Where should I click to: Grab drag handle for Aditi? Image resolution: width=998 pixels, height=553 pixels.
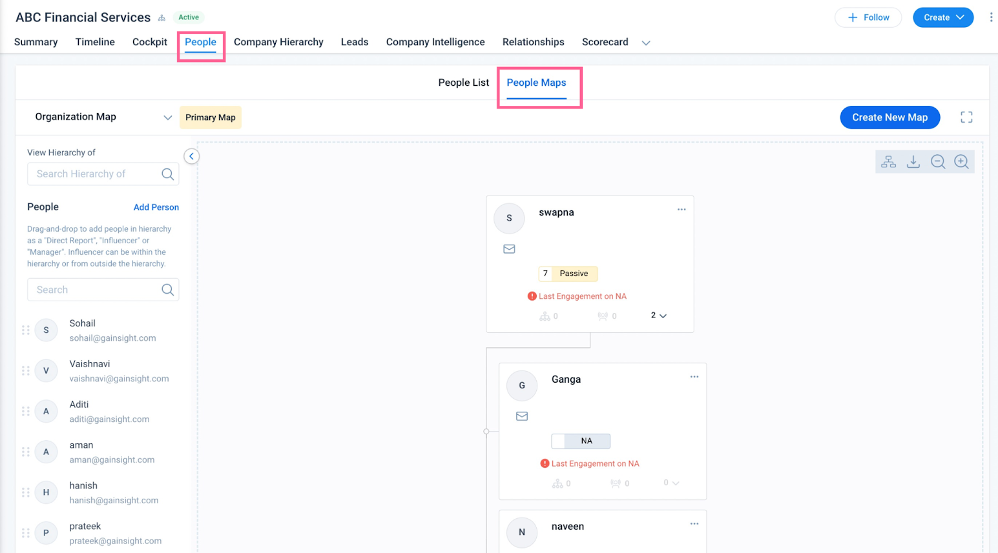[26, 412]
